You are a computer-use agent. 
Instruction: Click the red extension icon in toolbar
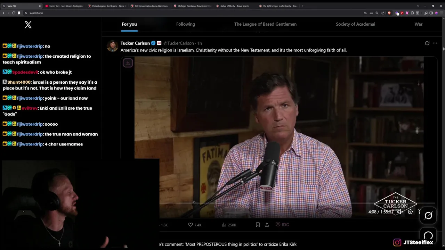(x=402, y=13)
